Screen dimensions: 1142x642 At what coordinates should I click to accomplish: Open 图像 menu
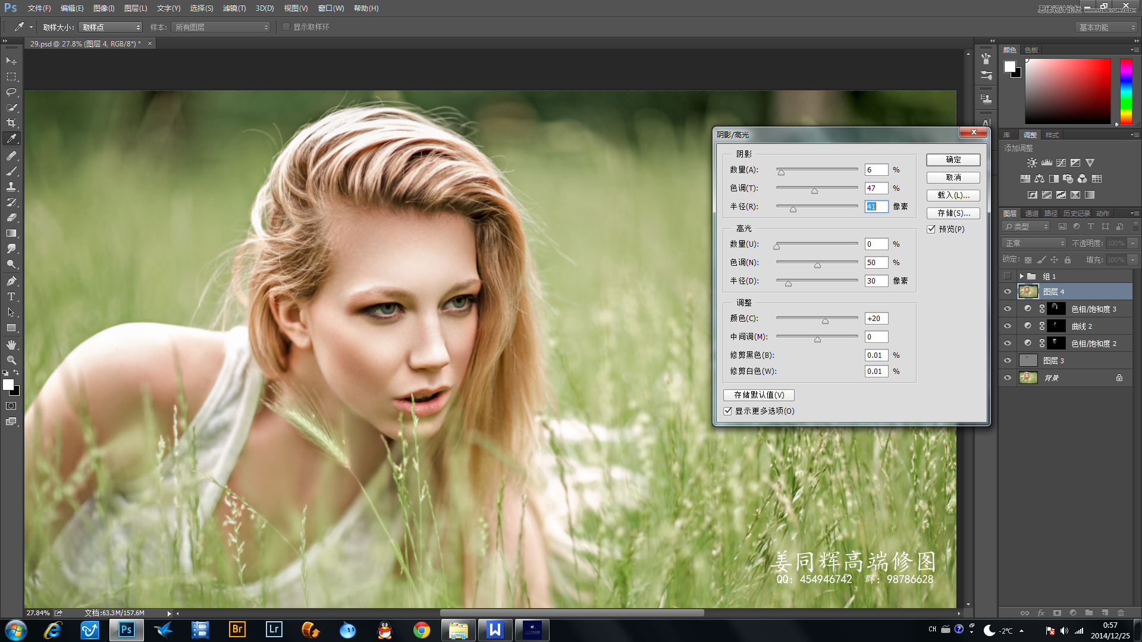tap(101, 8)
